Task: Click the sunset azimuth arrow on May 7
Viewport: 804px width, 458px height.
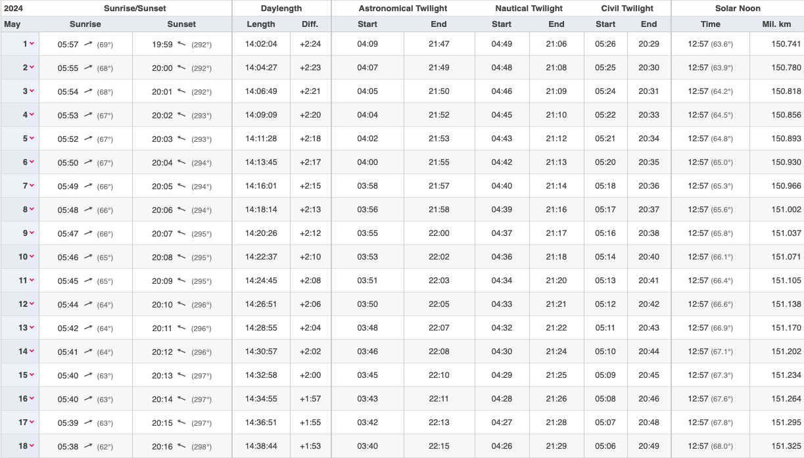Action: 182,186
